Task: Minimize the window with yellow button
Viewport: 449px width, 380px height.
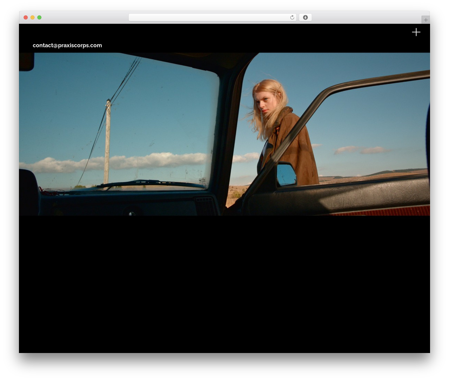Action: coord(33,18)
